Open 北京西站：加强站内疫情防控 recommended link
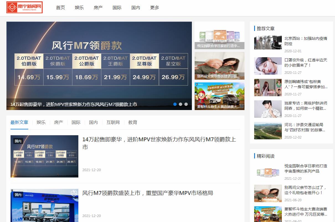The image size is (335, 222). click(306, 41)
